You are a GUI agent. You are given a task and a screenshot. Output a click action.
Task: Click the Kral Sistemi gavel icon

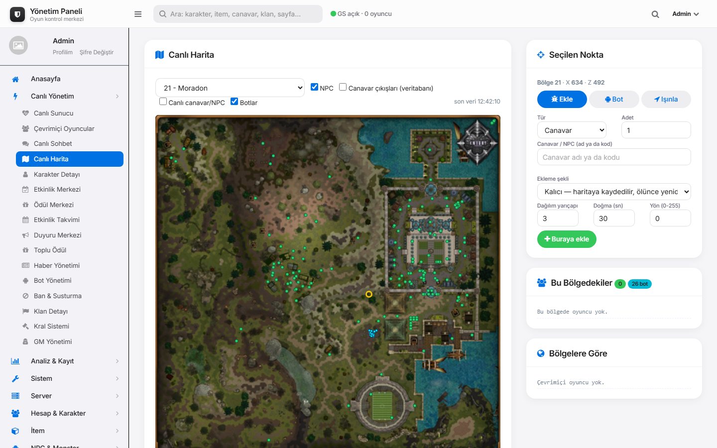pos(25,327)
